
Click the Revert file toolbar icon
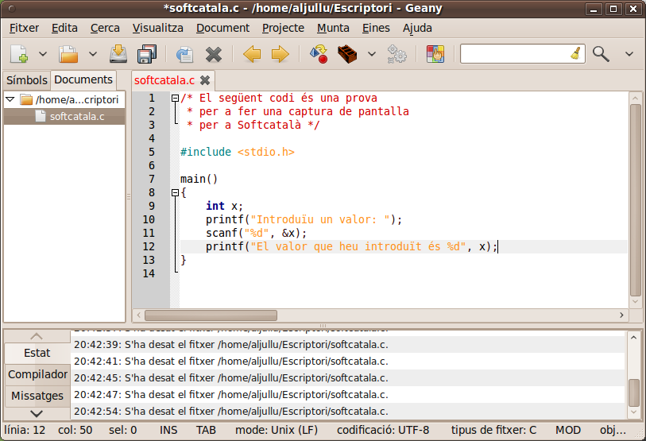tap(184, 54)
